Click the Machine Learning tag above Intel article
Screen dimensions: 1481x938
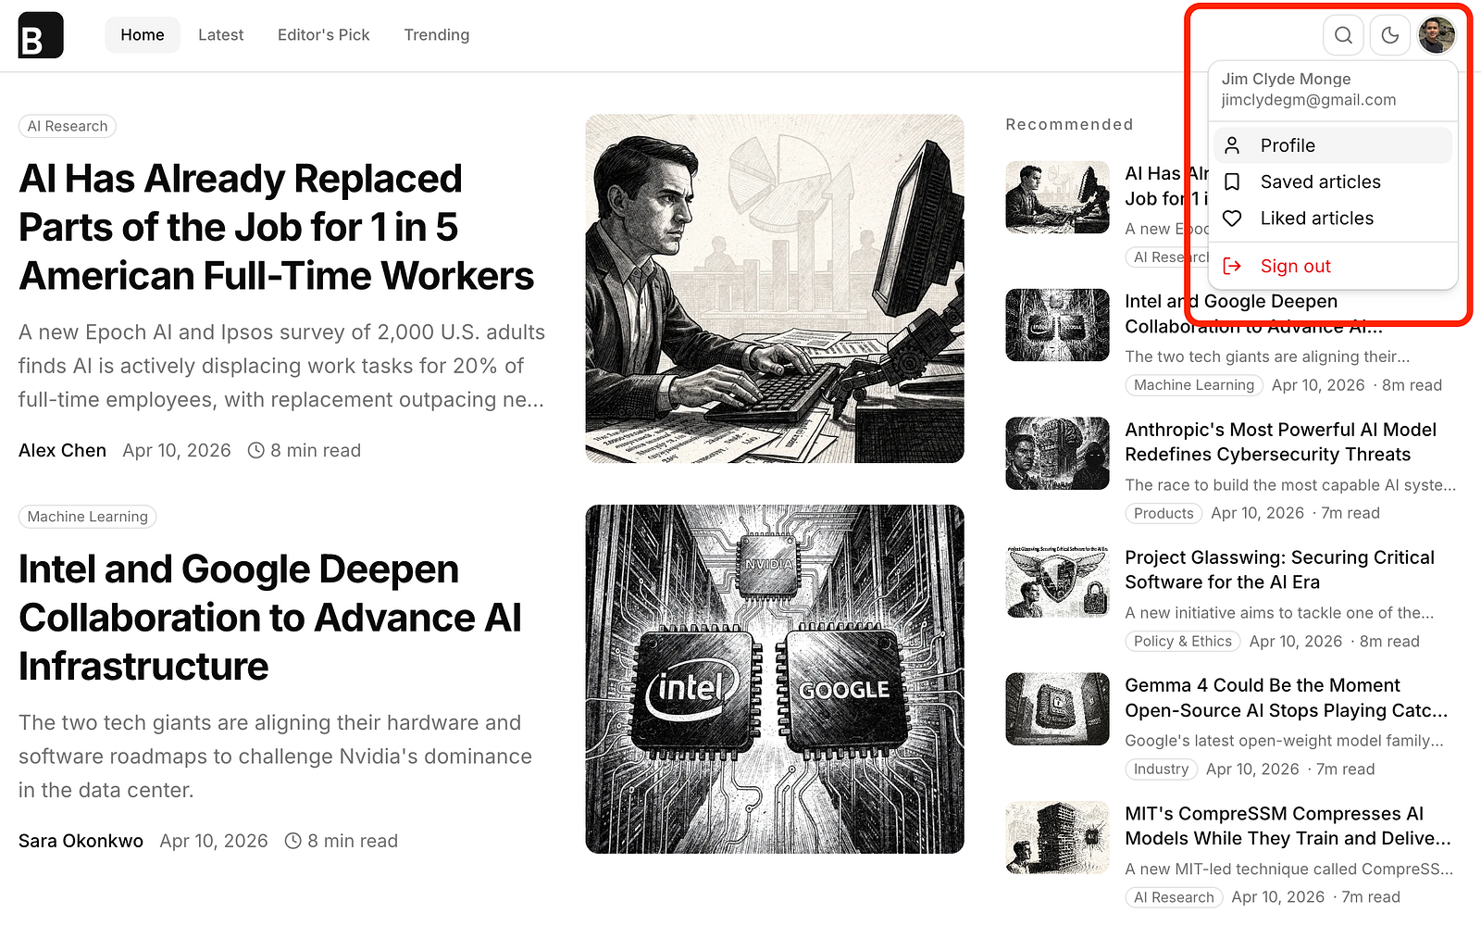click(x=88, y=517)
